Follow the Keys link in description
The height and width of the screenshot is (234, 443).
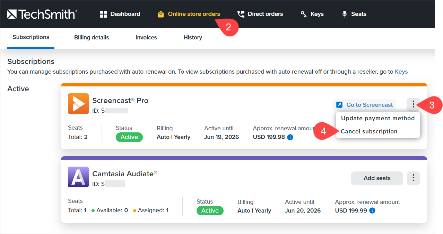pos(401,72)
